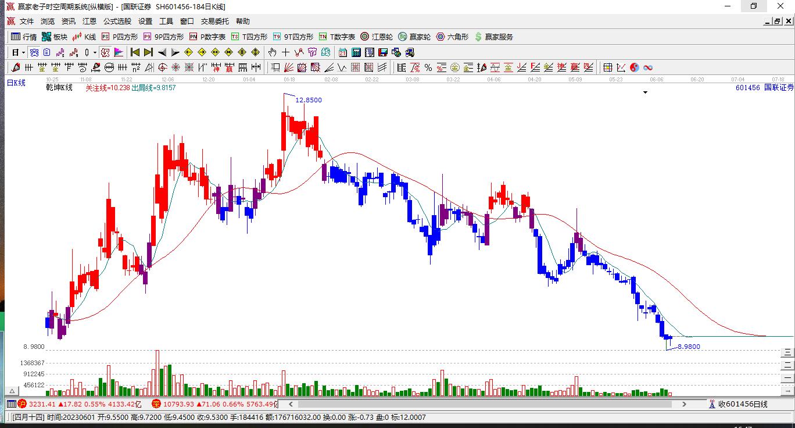Click the yellow diamond right-arrow icon

coord(202,52)
